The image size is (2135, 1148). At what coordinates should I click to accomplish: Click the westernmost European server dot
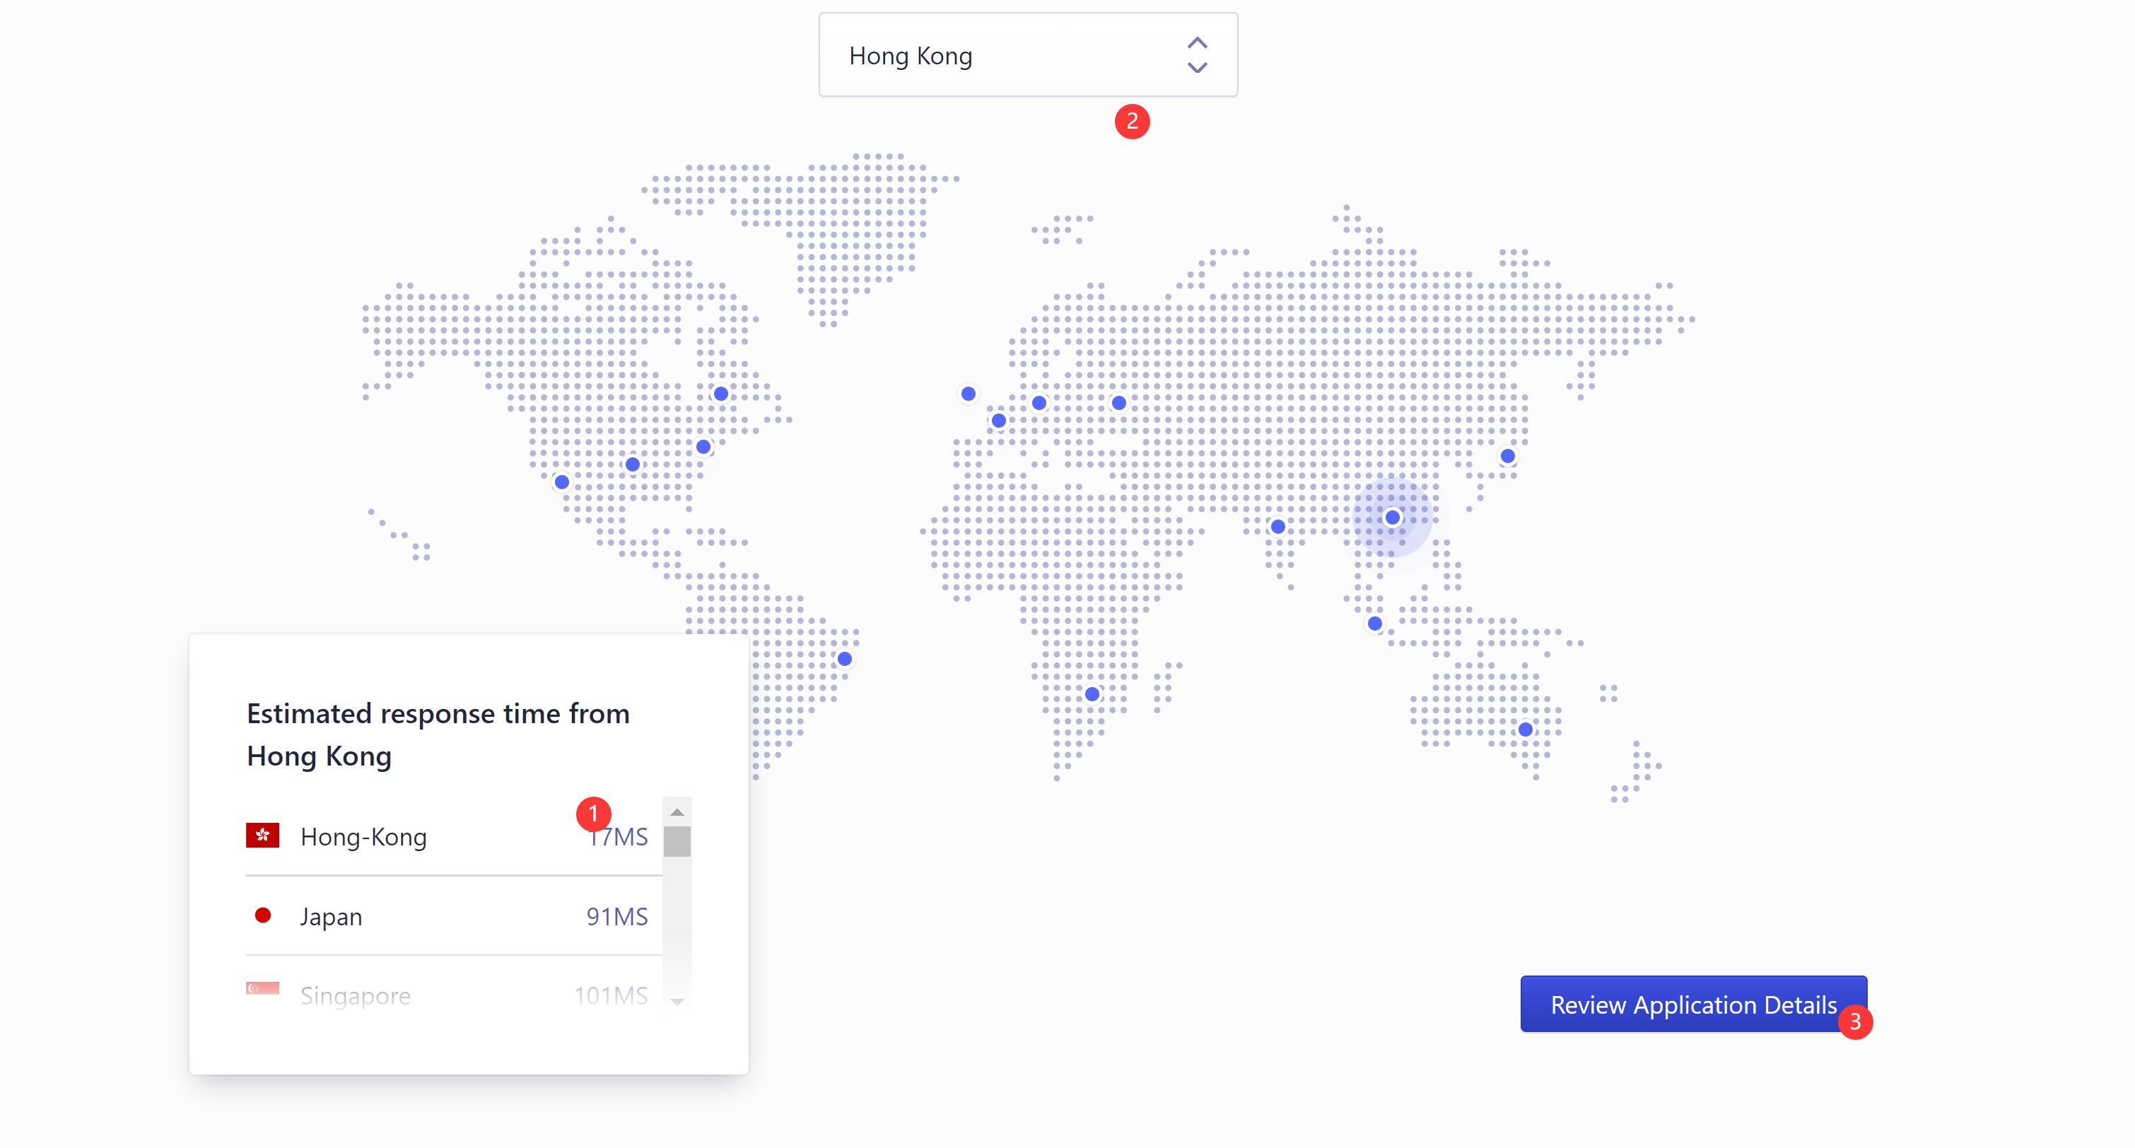click(x=968, y=394)
